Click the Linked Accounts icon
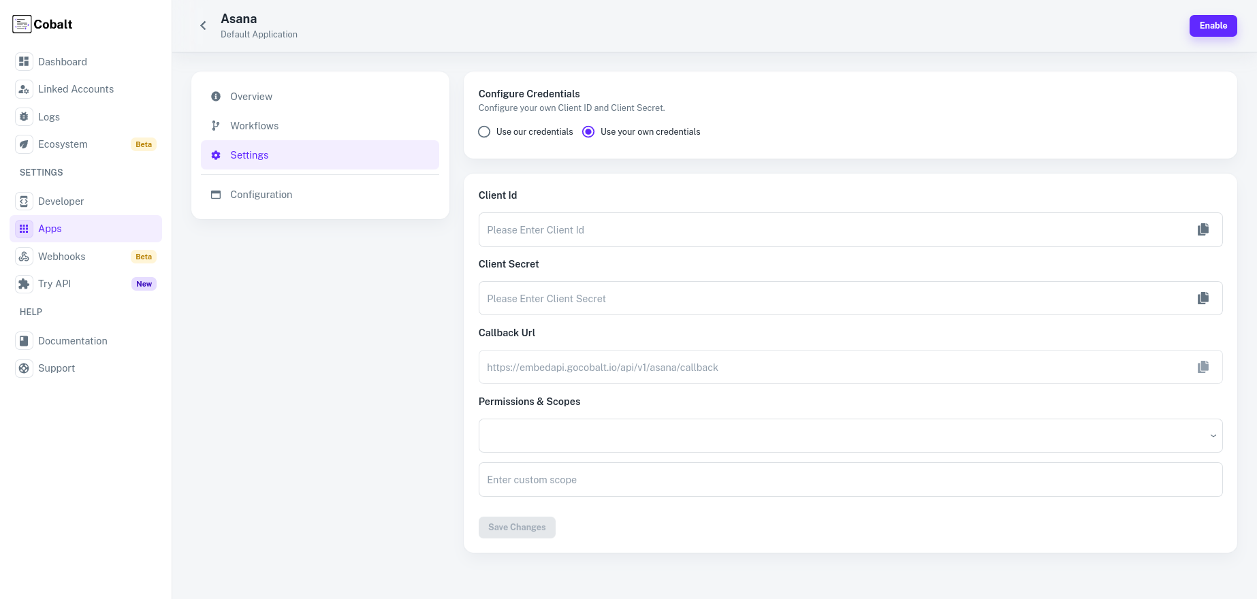 pyautogui.click(x=24, y=89)
